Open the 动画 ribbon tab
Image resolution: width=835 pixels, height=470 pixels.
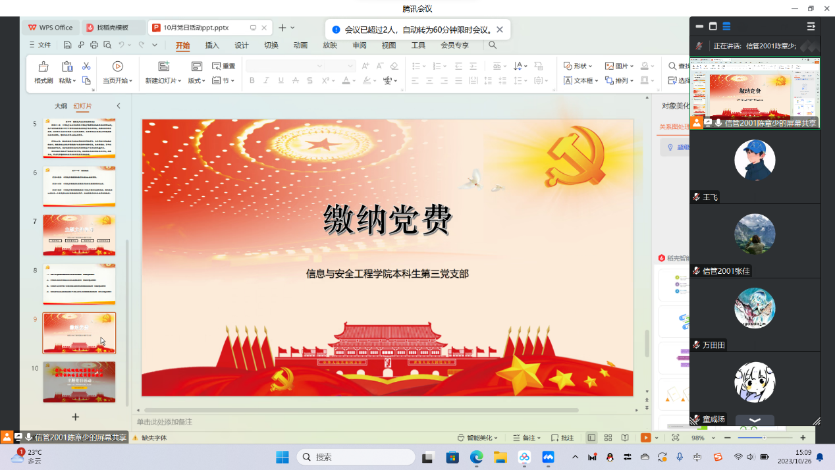[300, 45]
